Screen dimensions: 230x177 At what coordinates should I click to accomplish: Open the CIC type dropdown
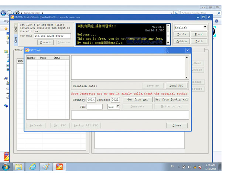(x=118, y=106)
